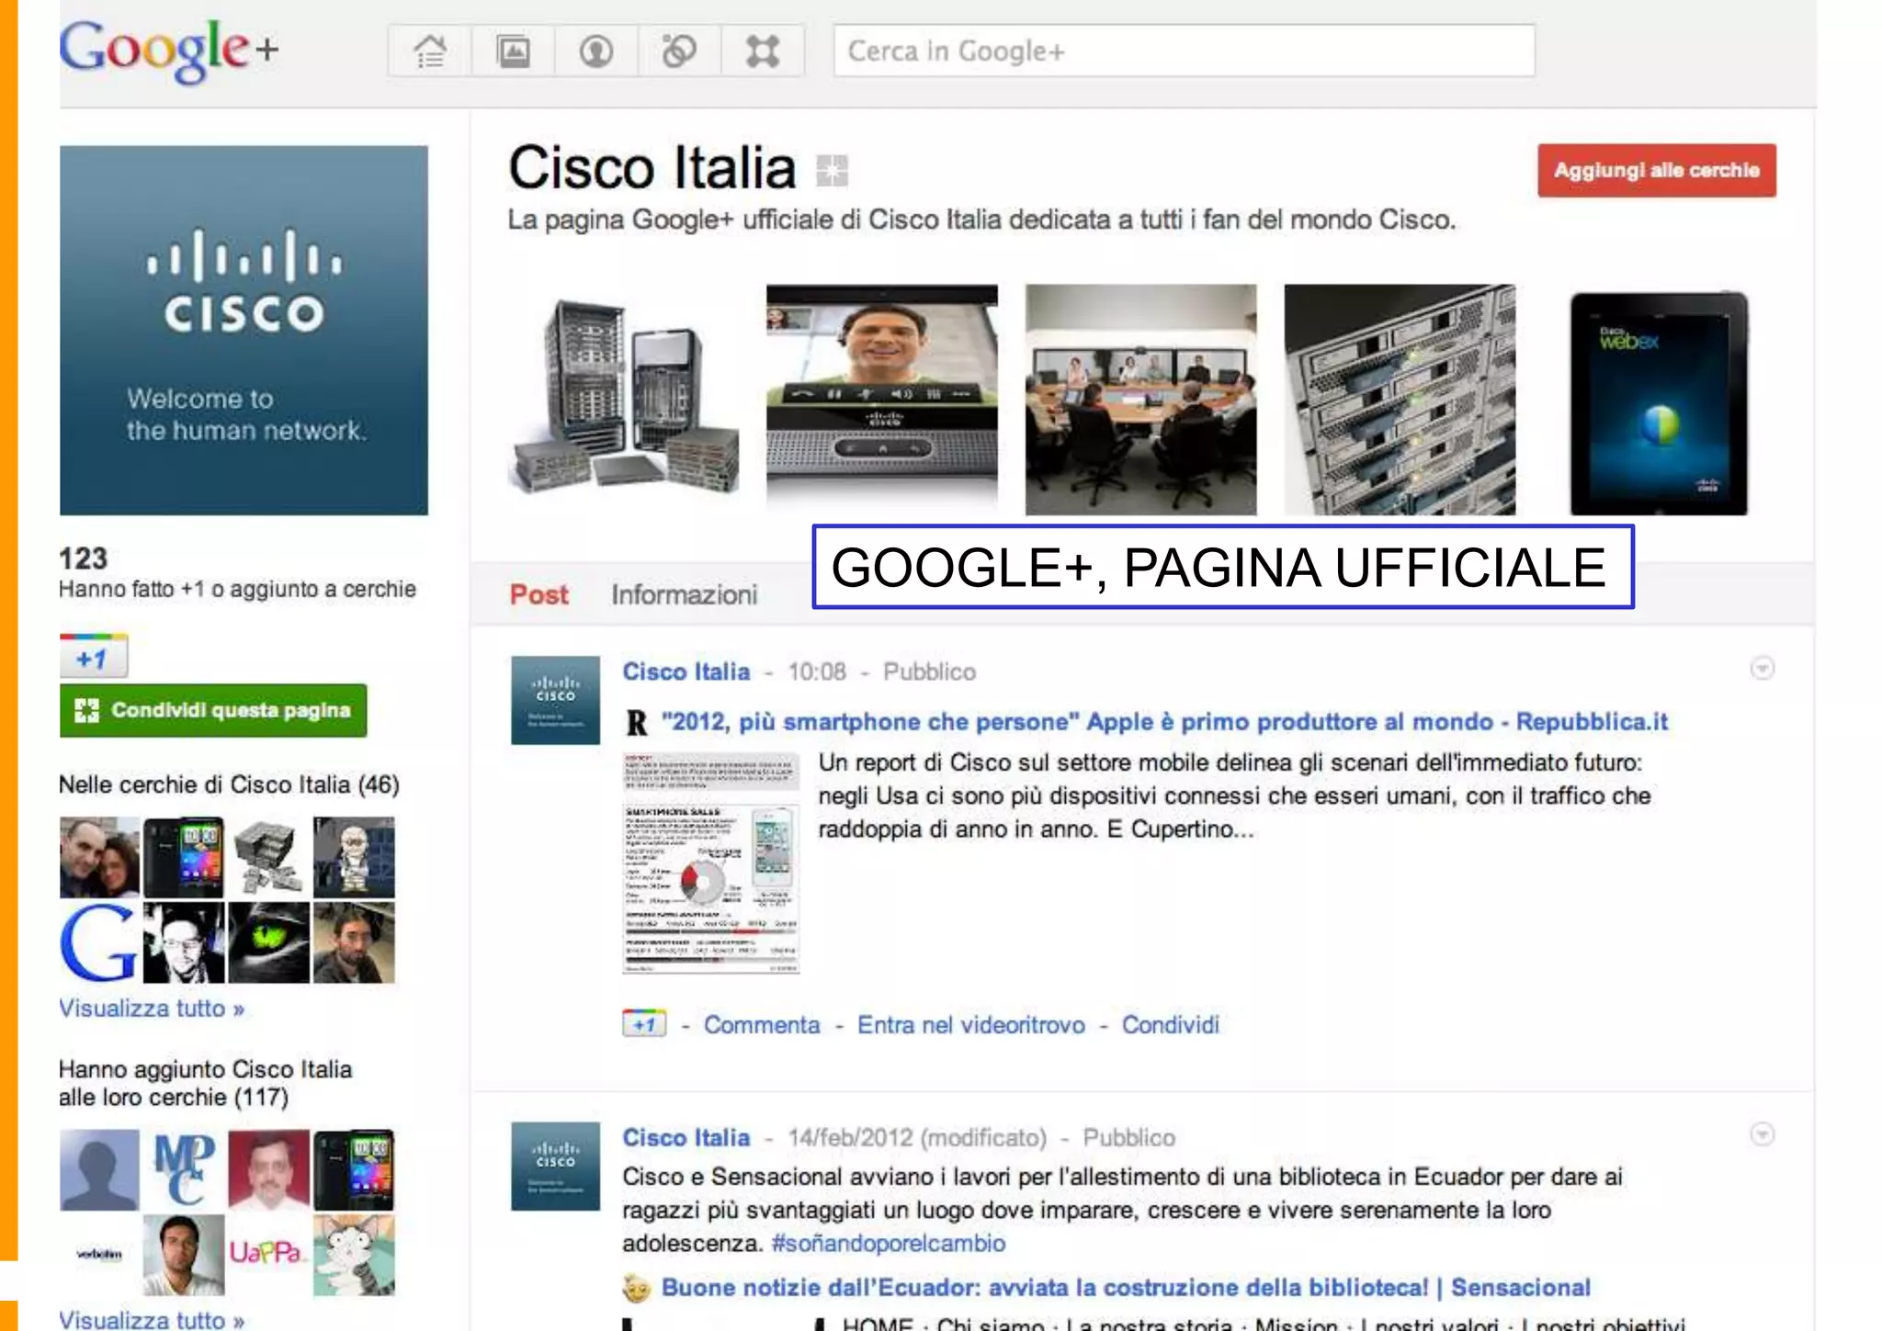Open the UaPPa logo avatar in followers
The height and width of the screenshot is (1331, 1882).
click(x=268, y=1255)
